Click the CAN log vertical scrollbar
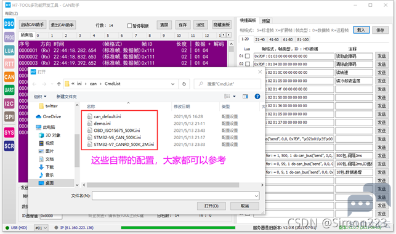The width and height of the screenshot is (396, 234). coord(232,49)
